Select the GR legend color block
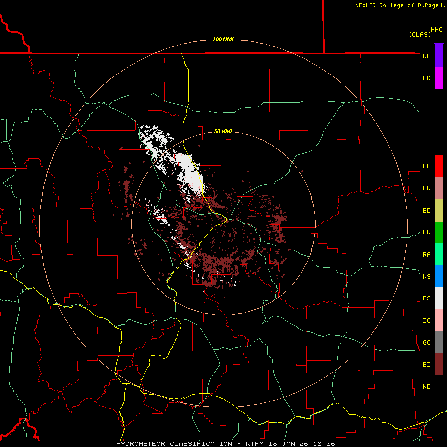 pos(439,188)
